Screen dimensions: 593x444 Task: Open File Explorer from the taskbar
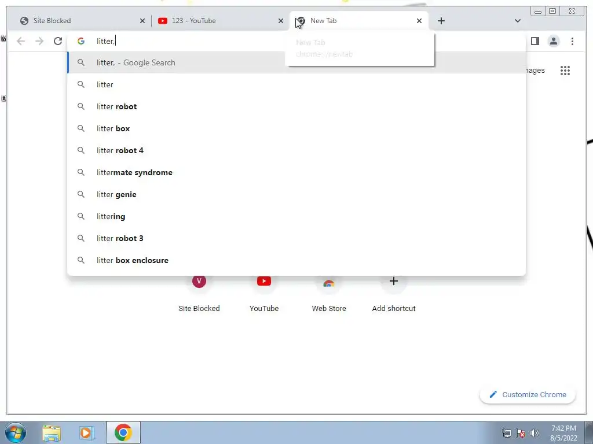click(x=52, y=432)
